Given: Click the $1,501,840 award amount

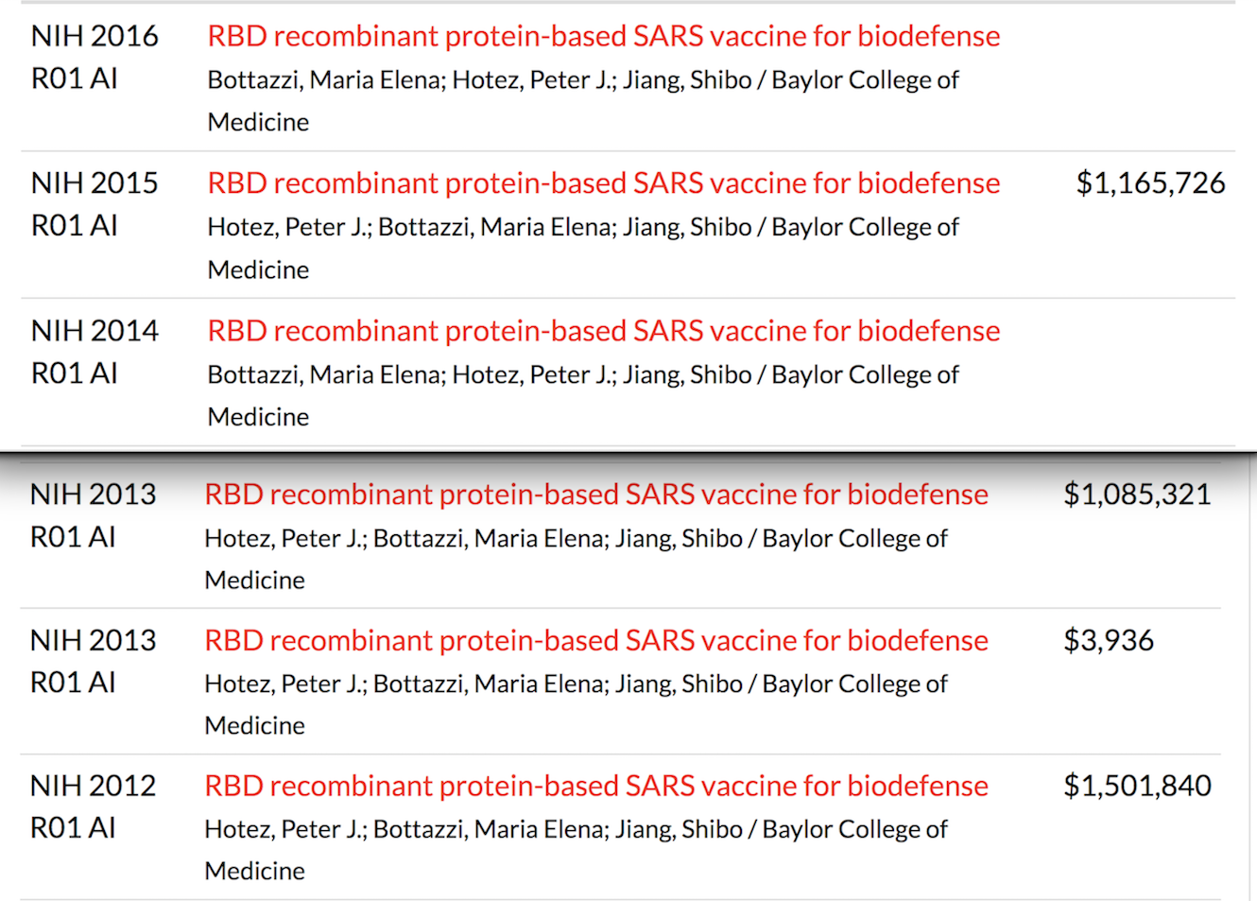Looking at the screenshot, I should click(1137, 787).
